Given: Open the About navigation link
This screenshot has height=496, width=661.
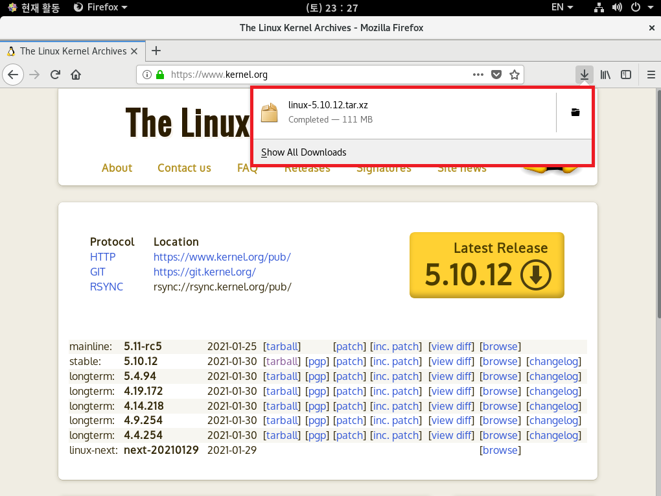Looking at the screenshot, I should pos(117,168).
